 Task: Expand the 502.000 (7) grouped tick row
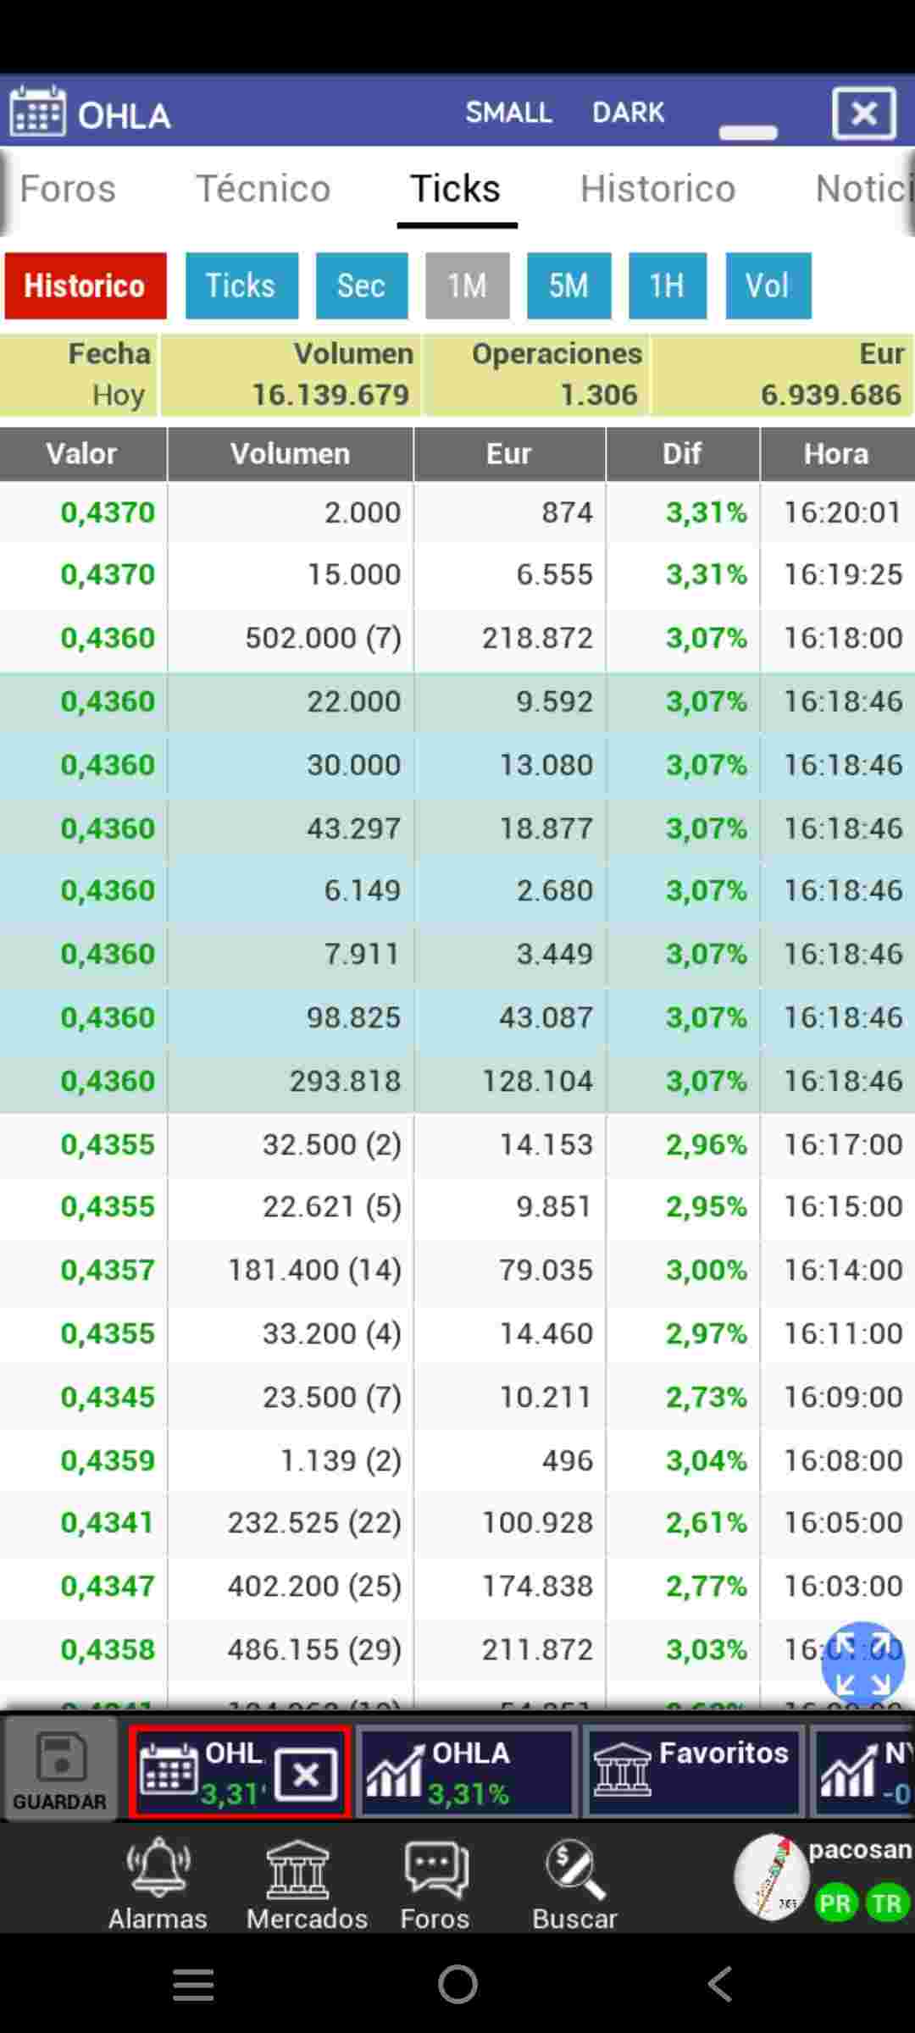(457, 638)
